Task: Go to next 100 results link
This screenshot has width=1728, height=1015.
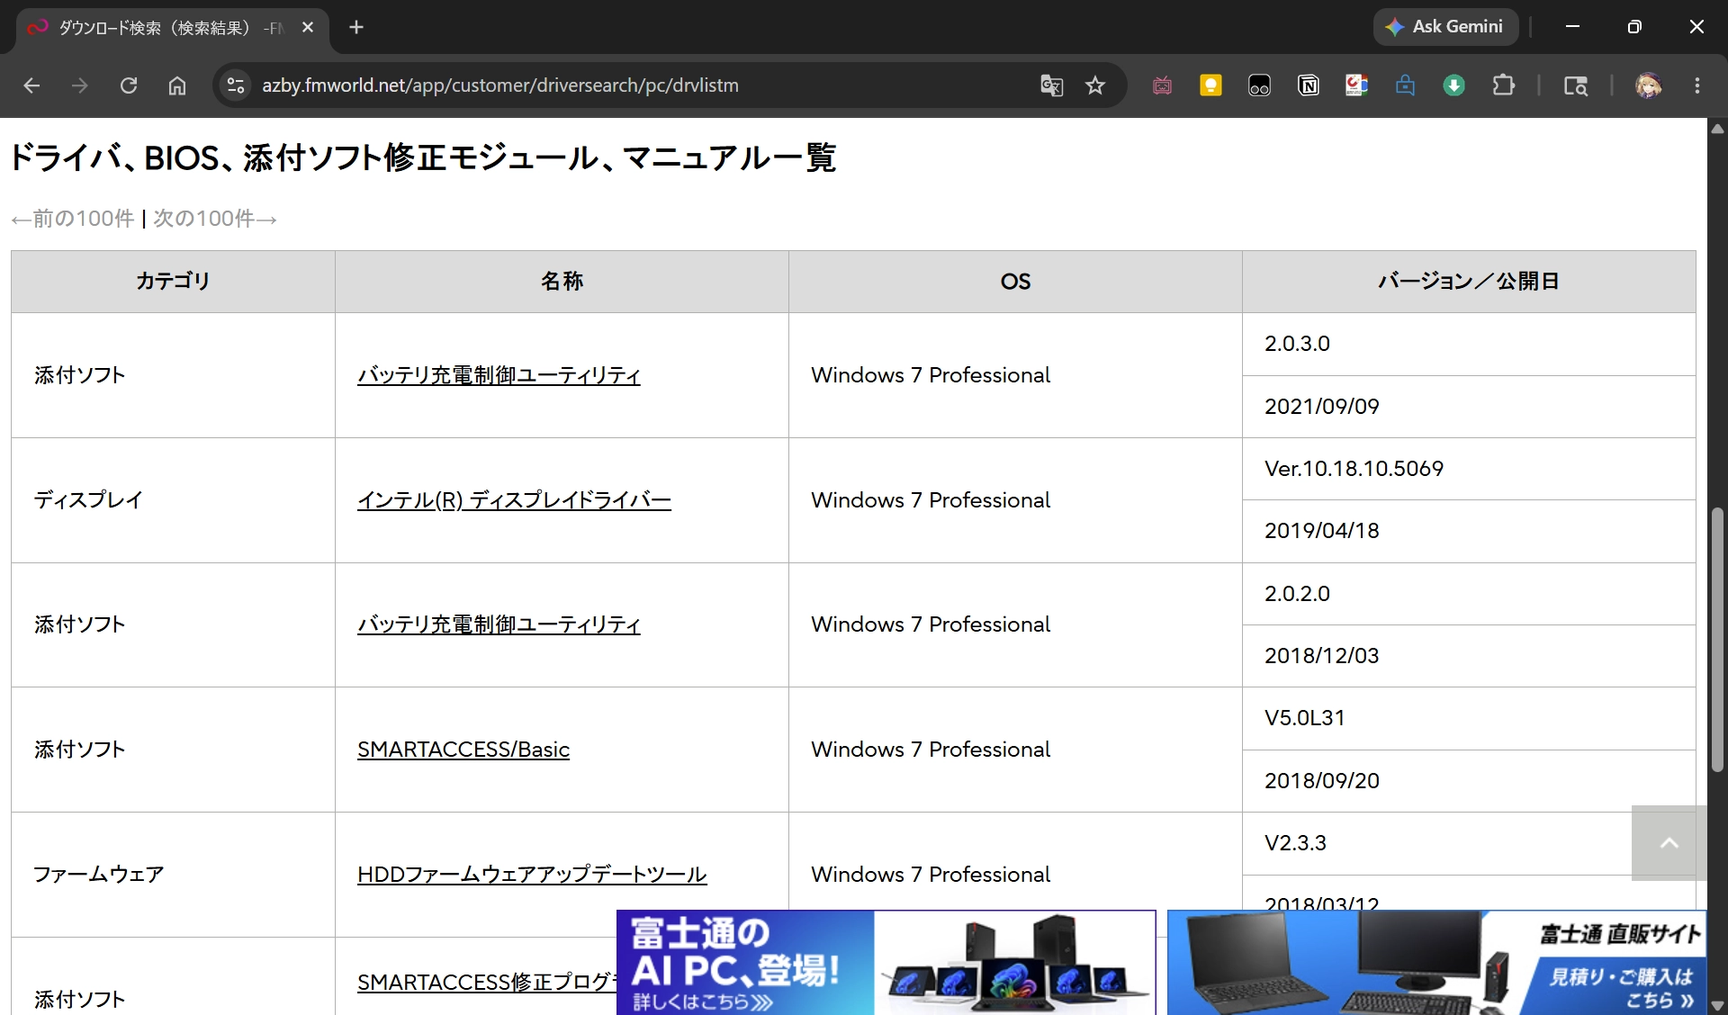Action: coord(215,219)
